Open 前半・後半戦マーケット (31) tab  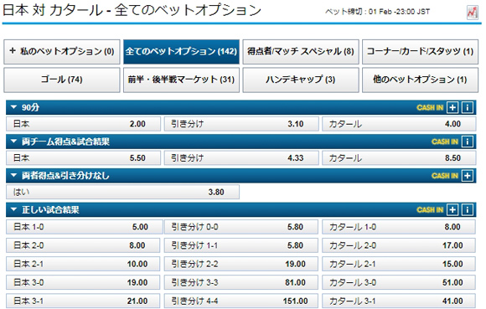(x=181, y=80)
